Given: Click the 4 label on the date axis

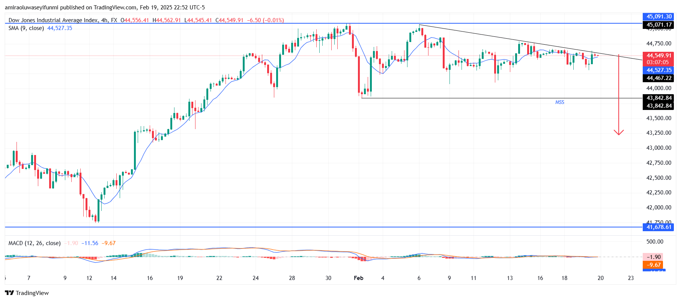Looking at the screenshot, I should coord(383,278).
